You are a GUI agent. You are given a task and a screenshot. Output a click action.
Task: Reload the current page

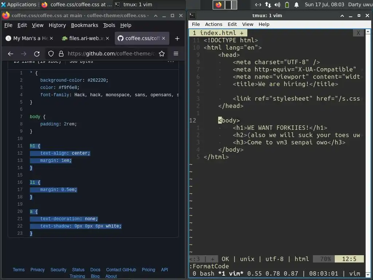point(37,54)
